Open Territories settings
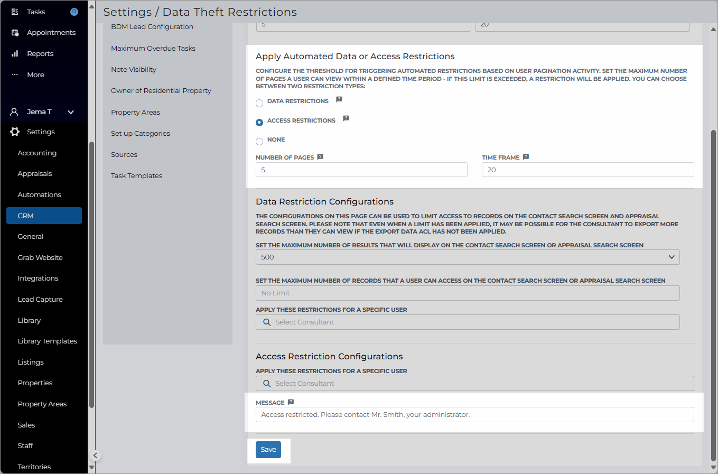The image size is (718, 474). pos(34,467)
